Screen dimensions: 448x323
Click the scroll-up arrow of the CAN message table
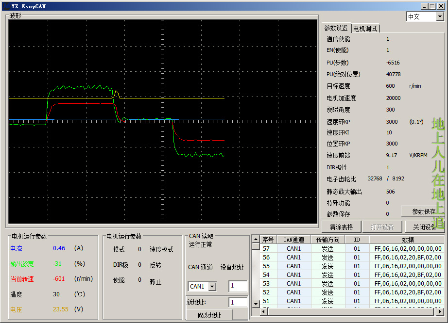coord(256,239)
